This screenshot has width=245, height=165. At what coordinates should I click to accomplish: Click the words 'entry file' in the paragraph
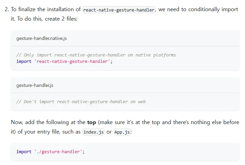pyautogui.click(x=48, y=132)
